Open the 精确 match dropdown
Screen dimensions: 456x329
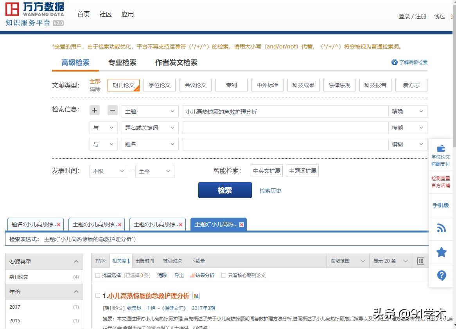click(408, 111)
